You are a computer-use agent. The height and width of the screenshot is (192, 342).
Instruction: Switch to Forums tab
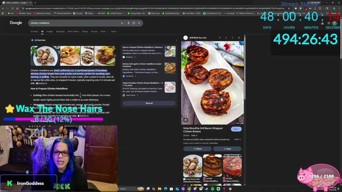(x=94, y=31)
